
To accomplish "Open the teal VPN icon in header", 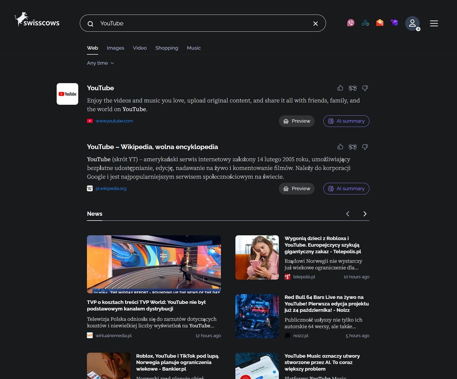I will tap(365, 23).
